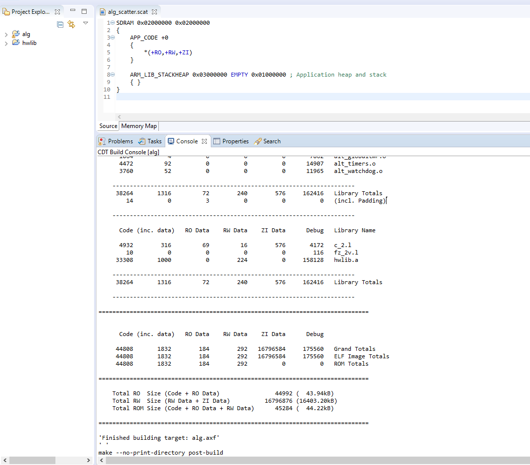This screenshot has height=465, width=530.
Task: Select the hwlib project folder icon
Action: (x=16, y=43)
